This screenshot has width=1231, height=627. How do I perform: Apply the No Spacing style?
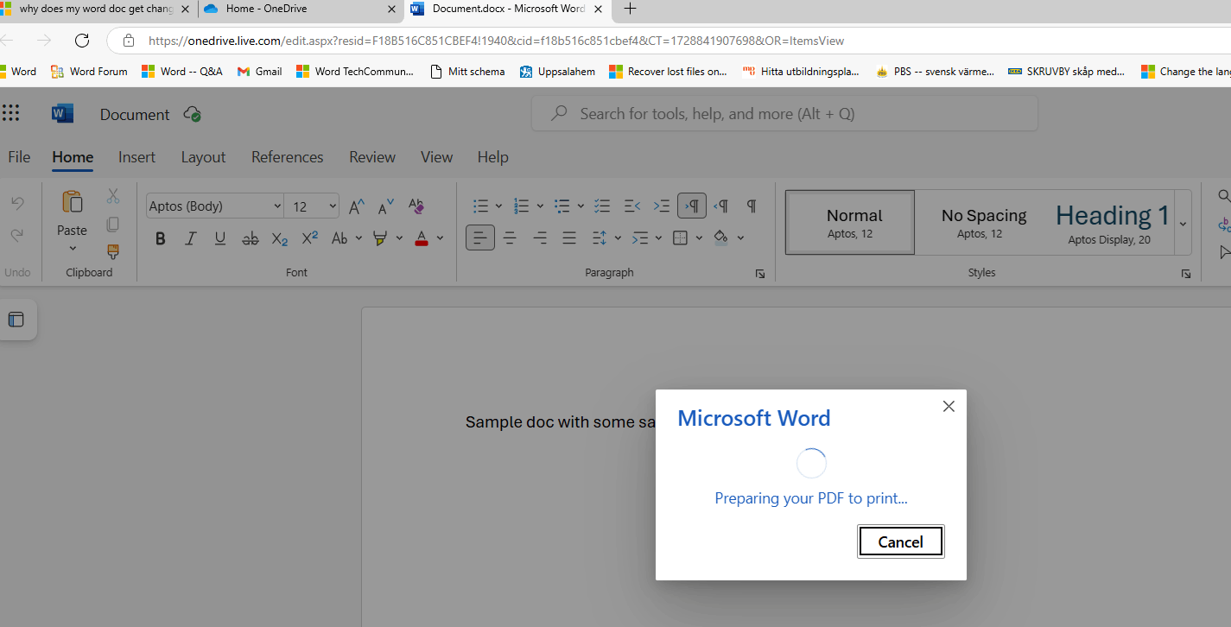(984, 223)
